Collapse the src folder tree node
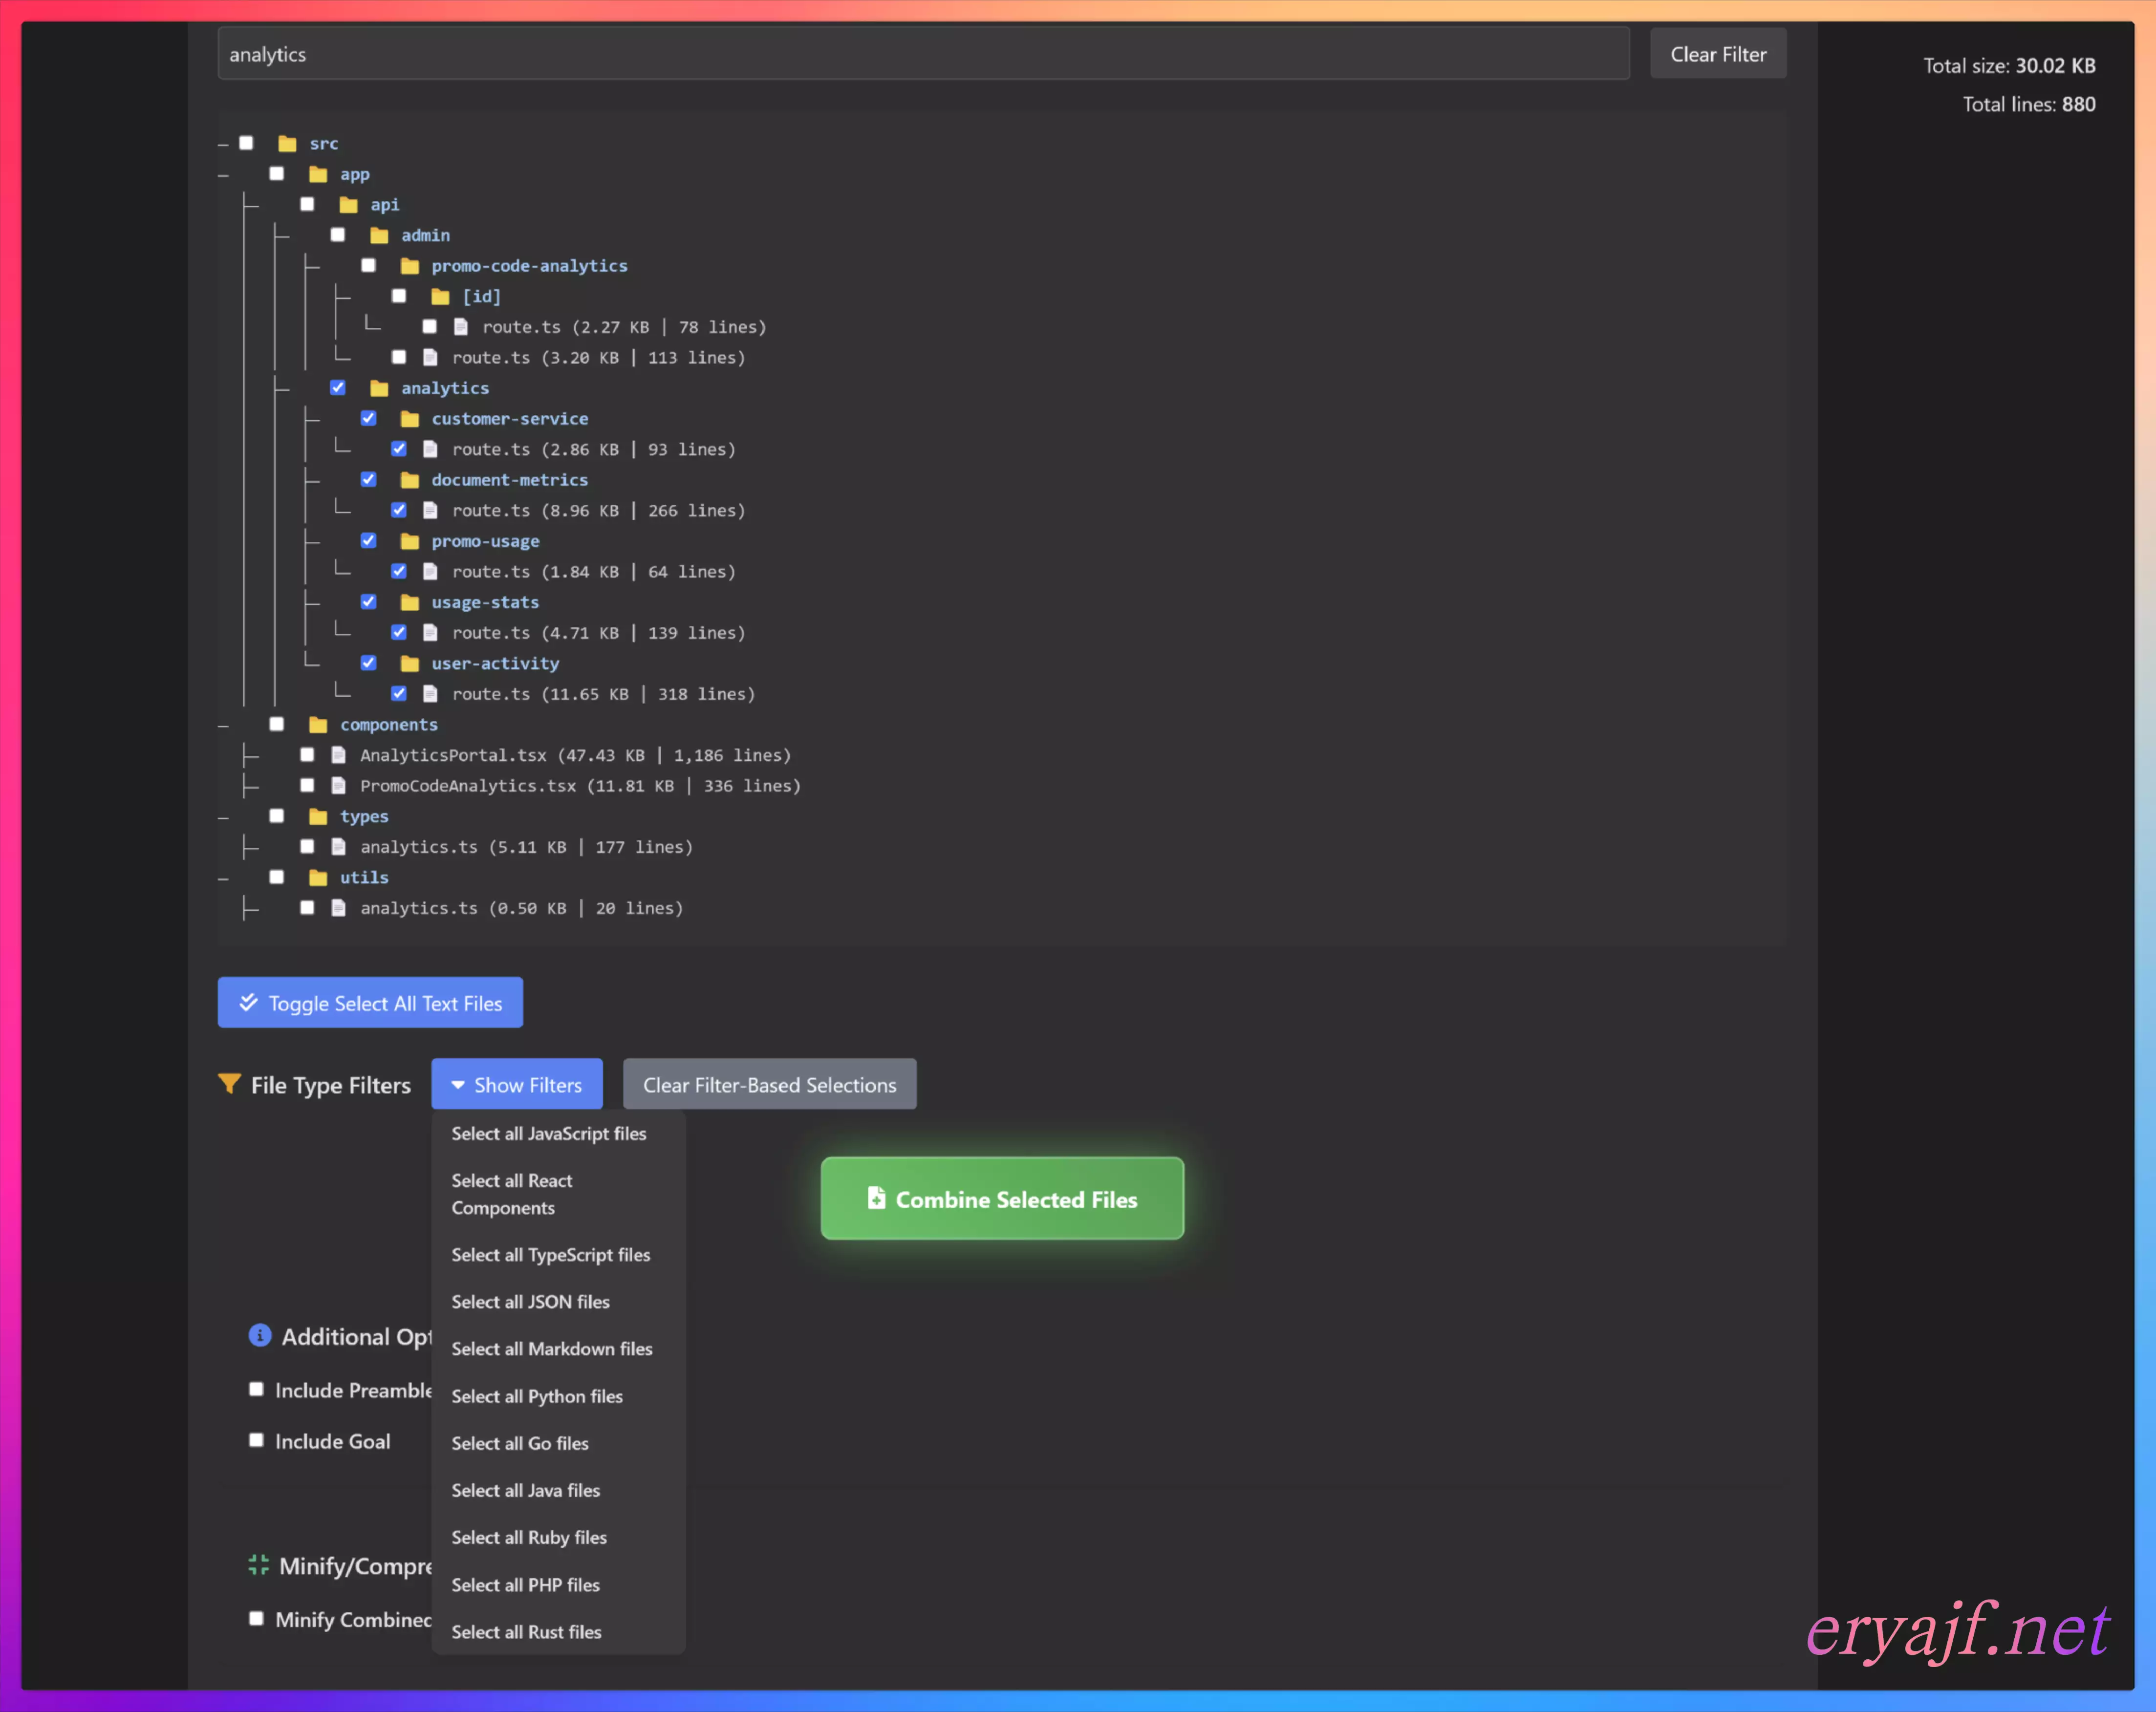The image size is (2156, 1712). click(223, 145)
